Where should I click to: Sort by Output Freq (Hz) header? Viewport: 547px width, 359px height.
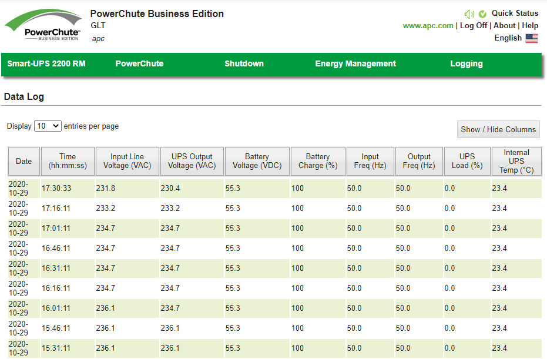(x=419, y=161)
